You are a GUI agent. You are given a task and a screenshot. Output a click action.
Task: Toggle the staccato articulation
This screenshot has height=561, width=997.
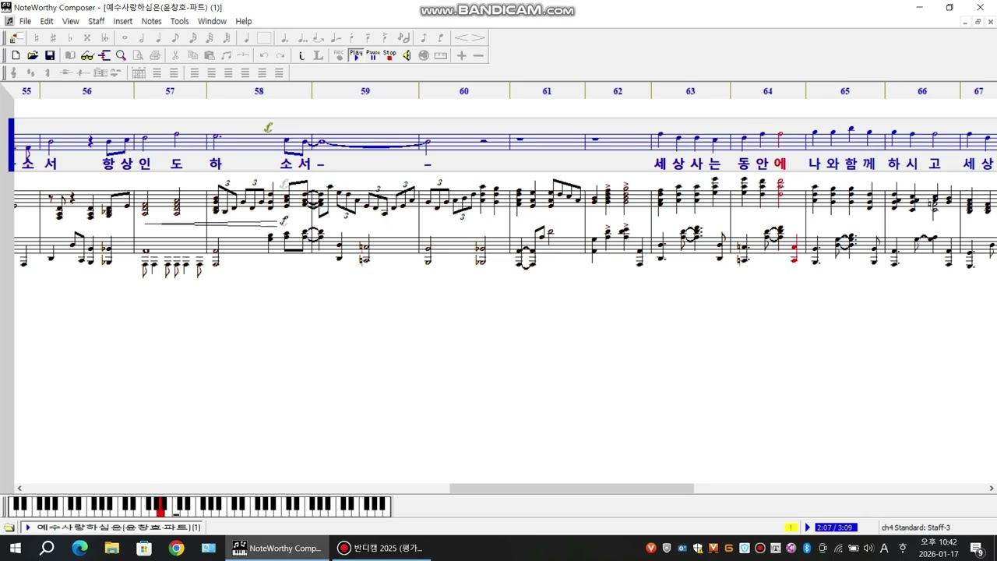pyautogui.click(x=352, y=37)
